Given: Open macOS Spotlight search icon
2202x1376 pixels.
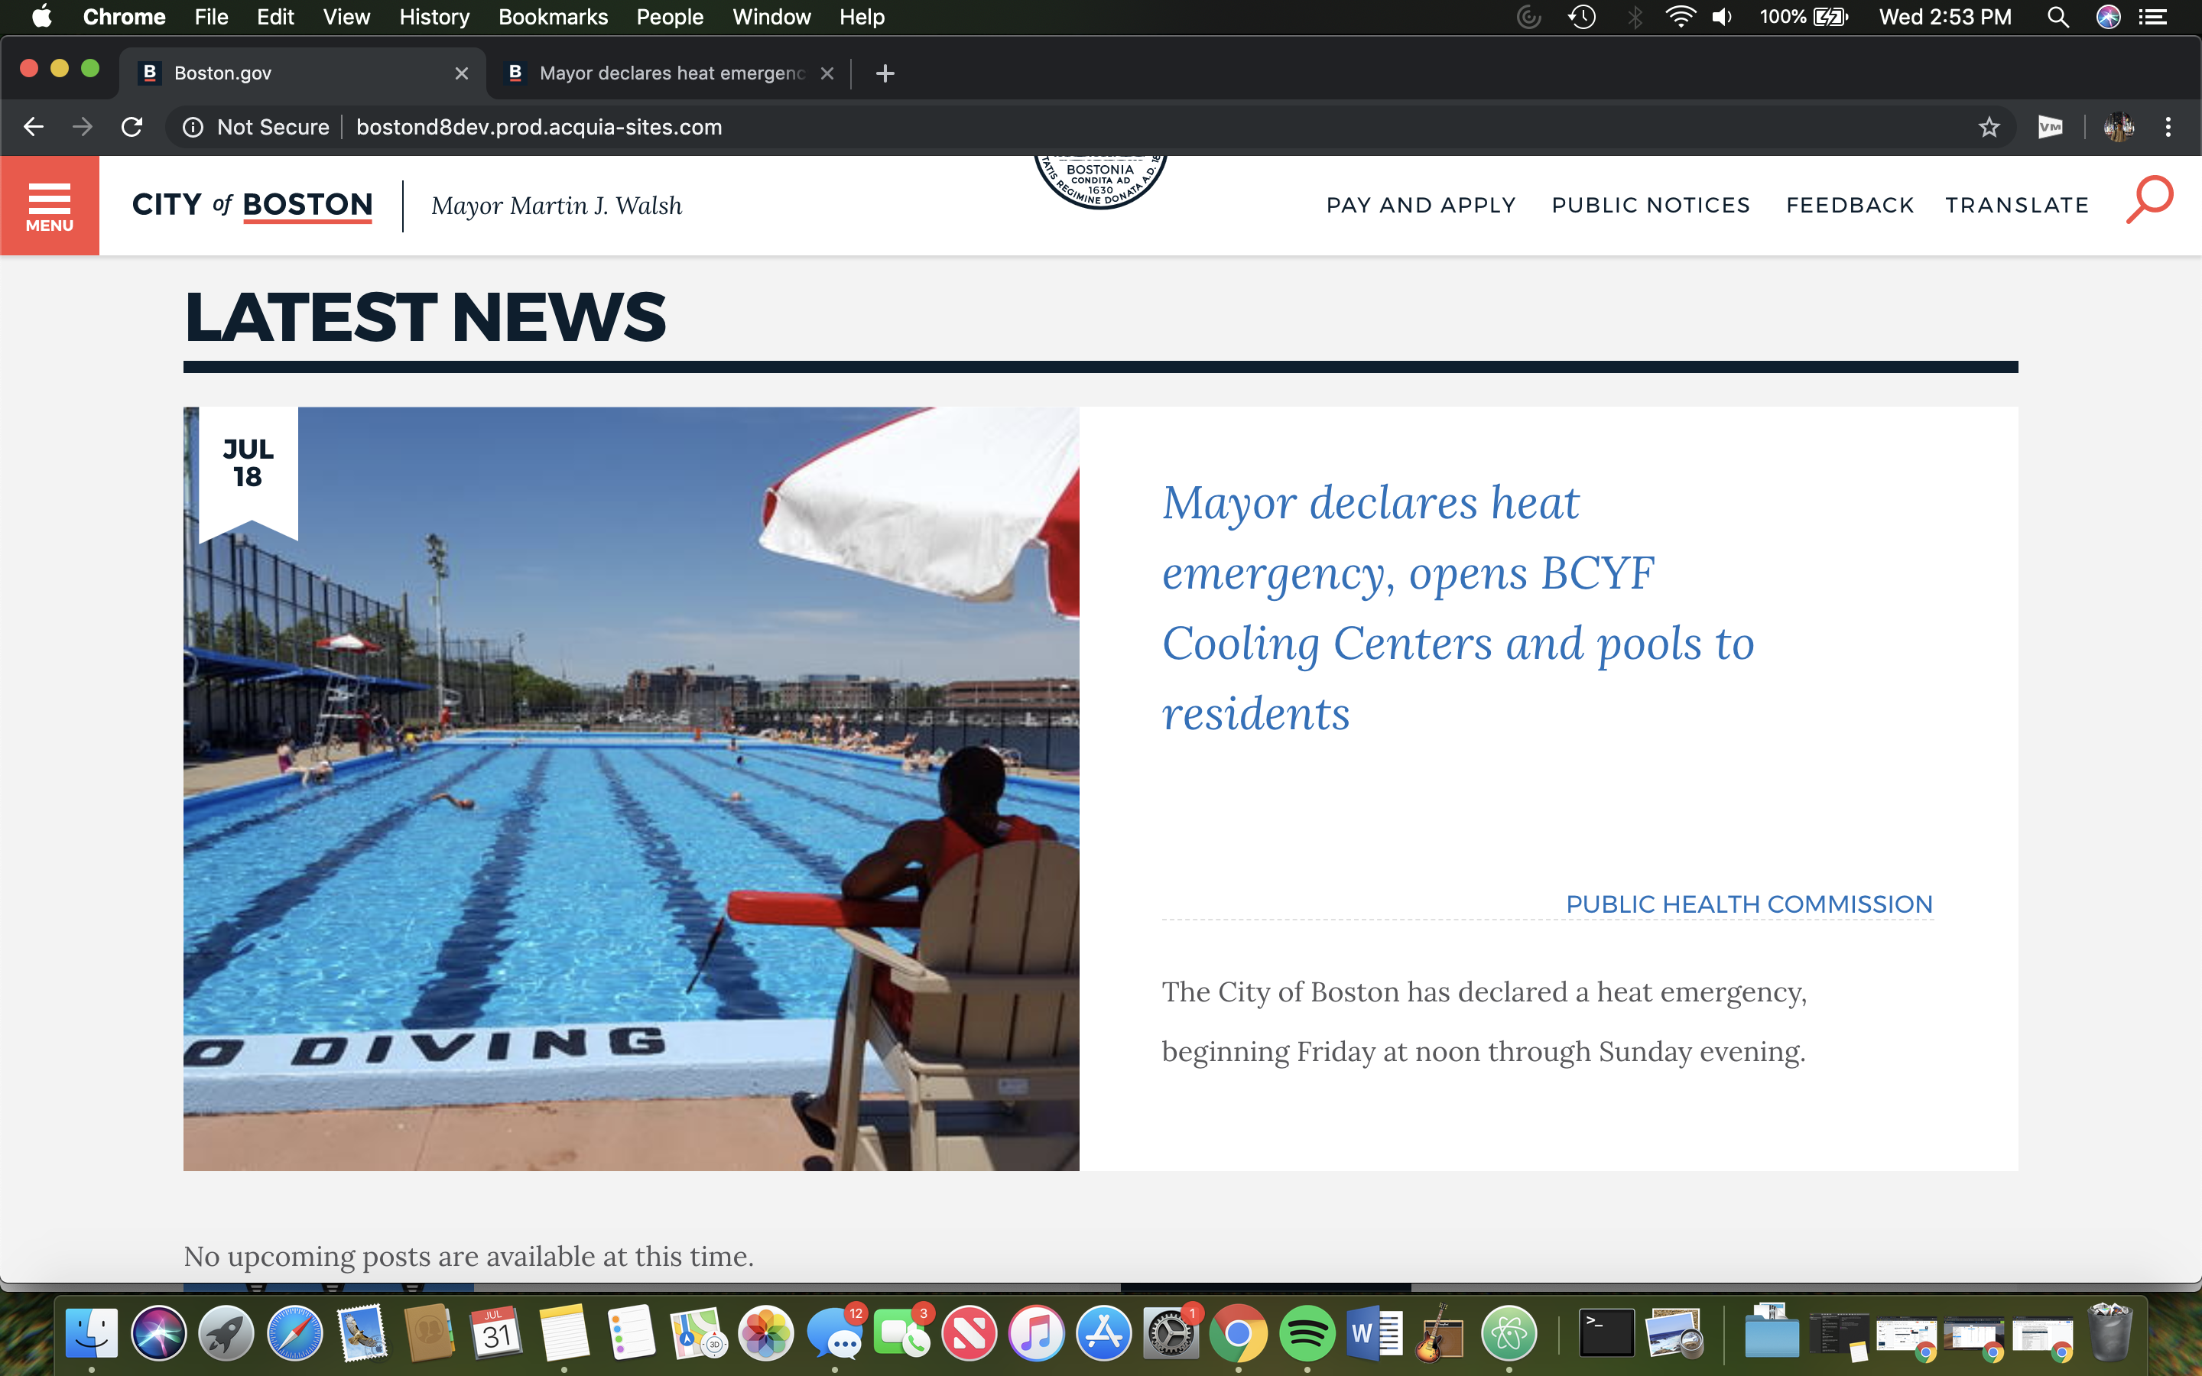Looking at the screenshot, I should (2057, 18).
